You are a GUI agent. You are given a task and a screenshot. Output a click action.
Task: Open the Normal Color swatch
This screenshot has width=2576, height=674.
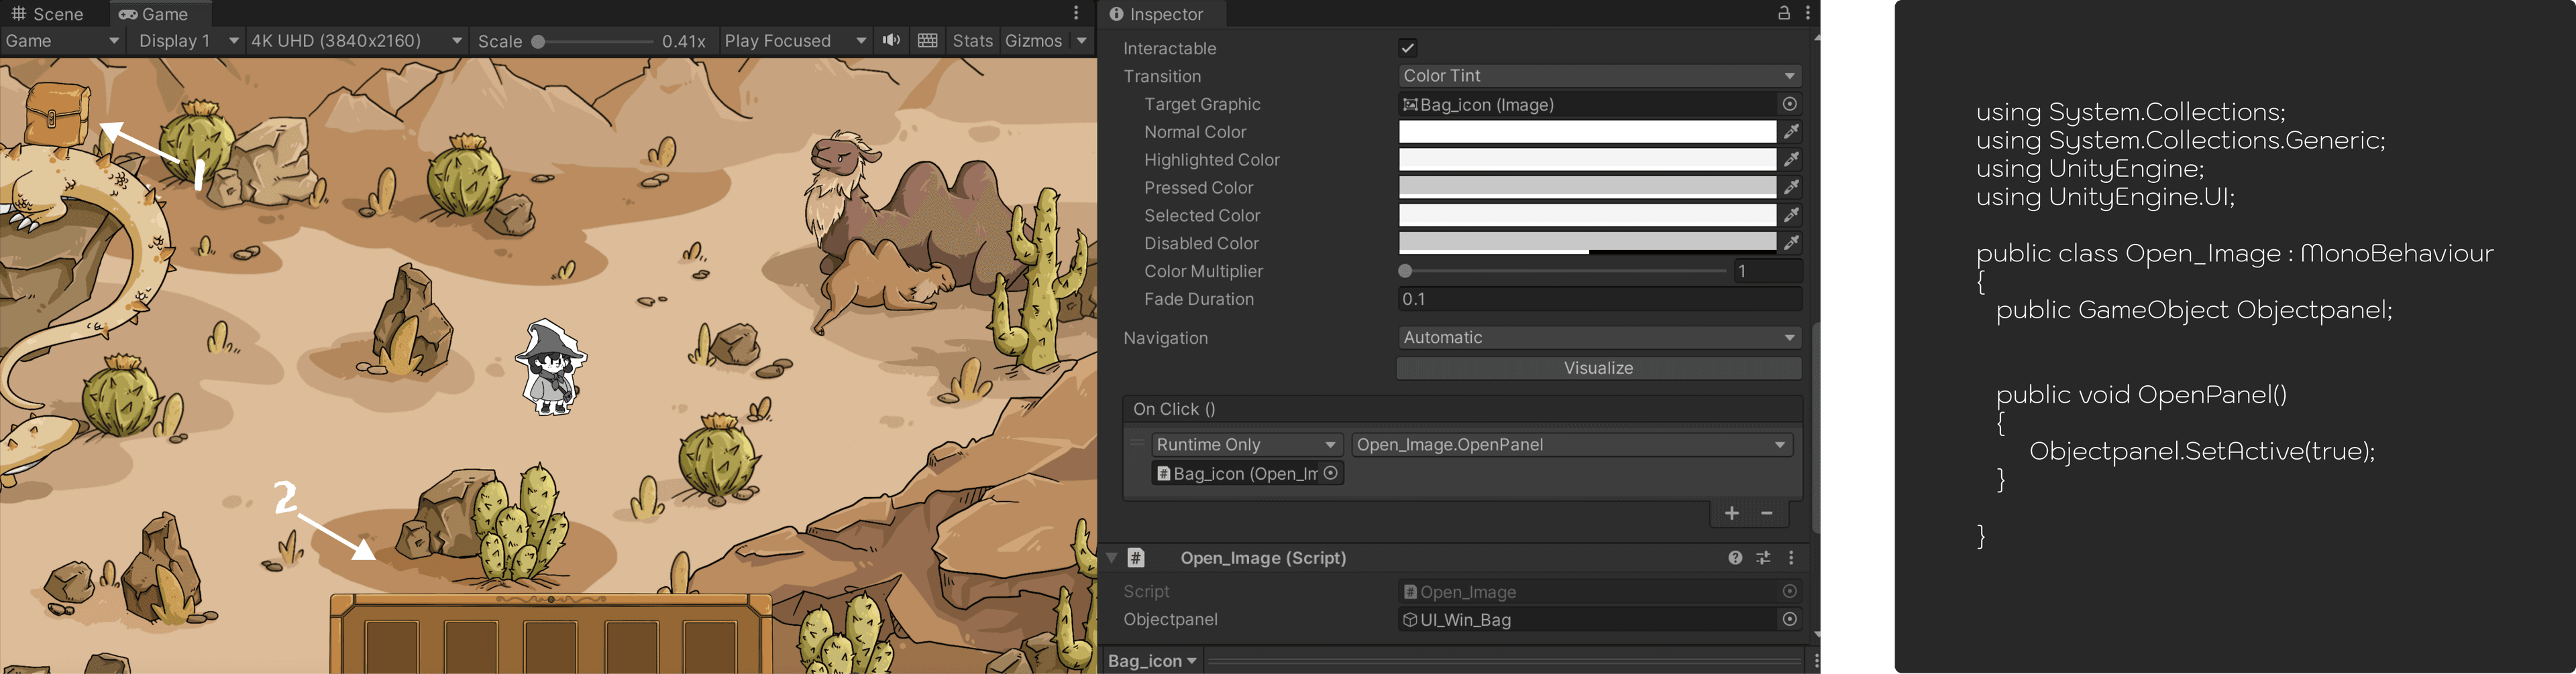click(x=1587, y=132)
